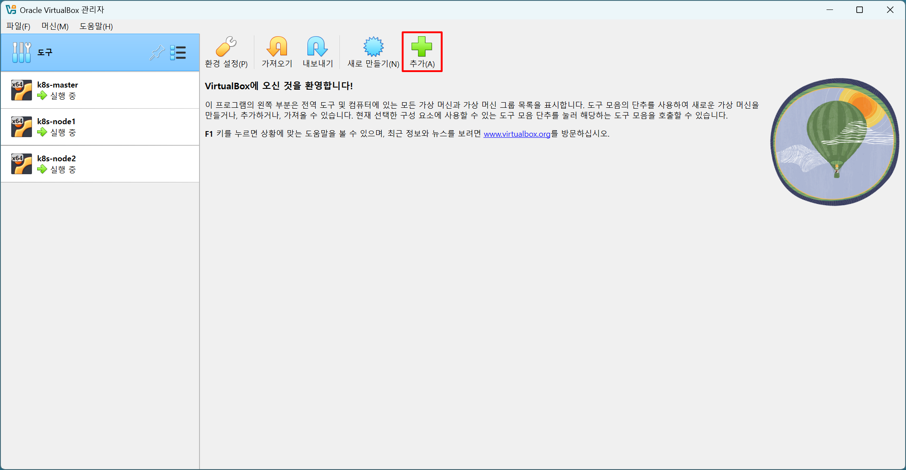Viewport: 906px width, 470px height.
Task: Click the welcome heading 'VirtualBox에 오신 것을 환영합니다!'
Action: click(279, 86)
